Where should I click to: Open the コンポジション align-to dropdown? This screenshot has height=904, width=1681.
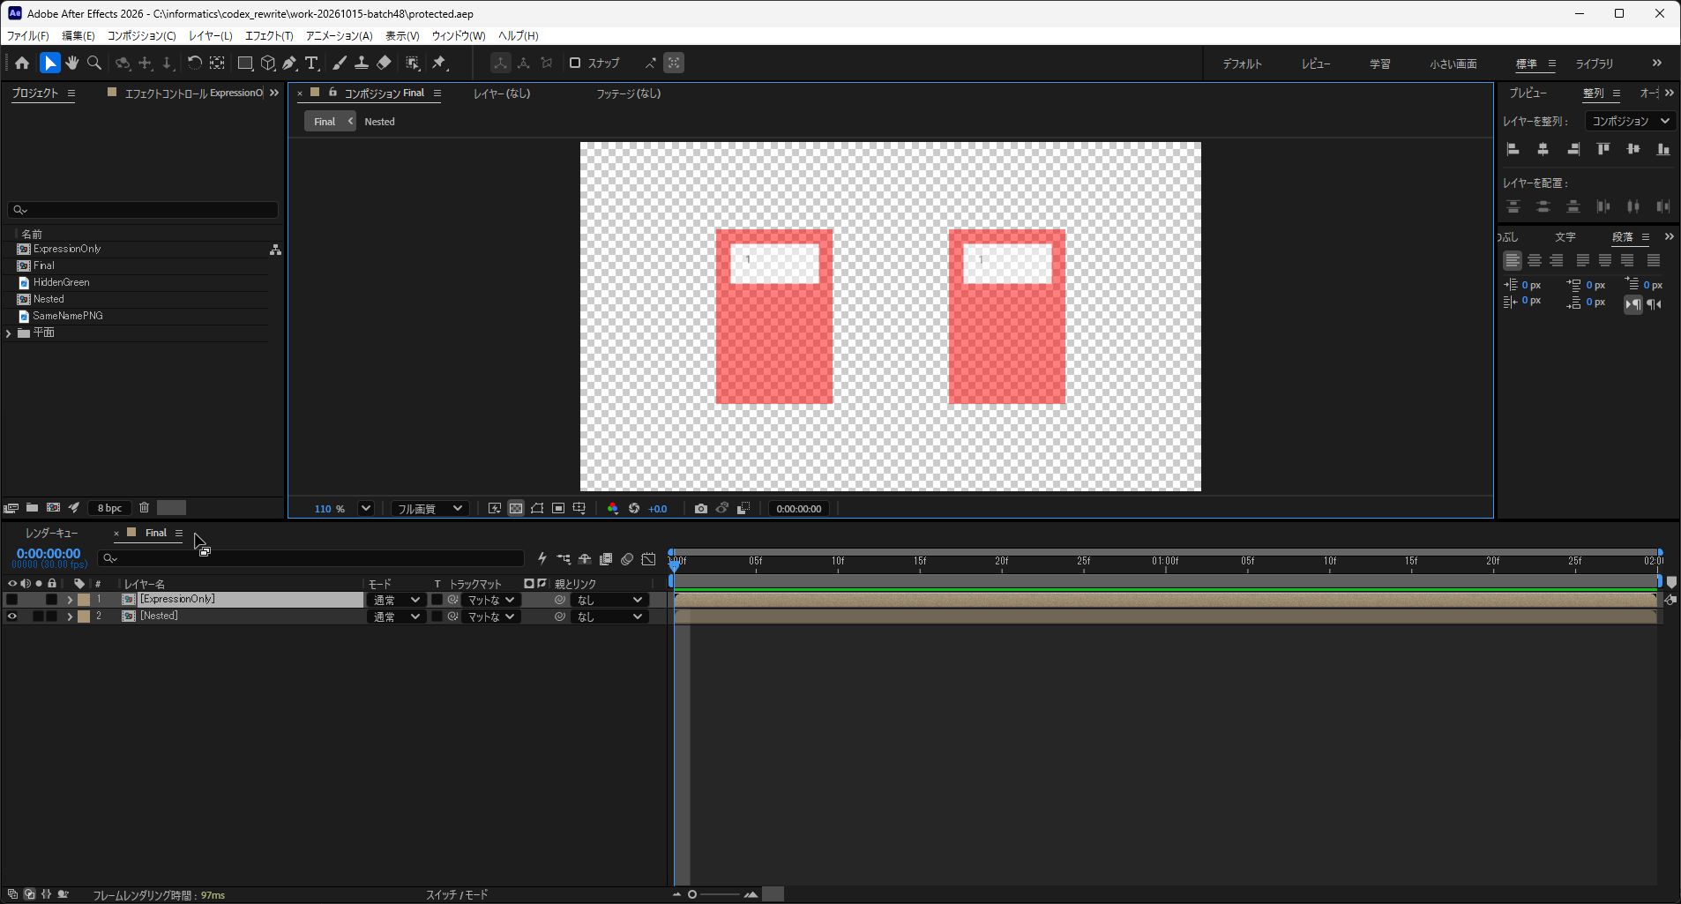(1631, 121)
